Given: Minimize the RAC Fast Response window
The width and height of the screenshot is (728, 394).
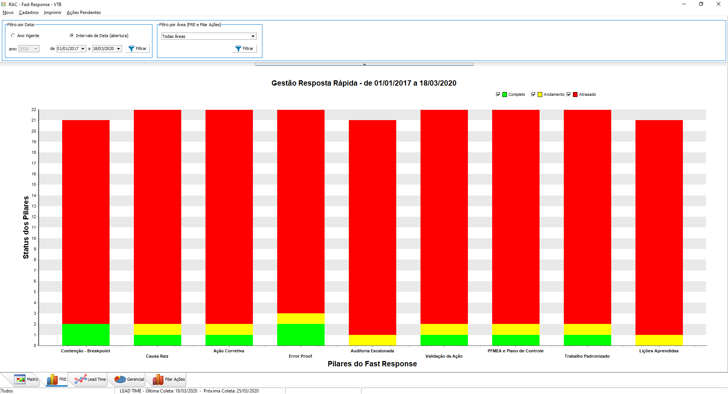Looking at the screenshot, I should pyautogui.click(x=684, y=4).
